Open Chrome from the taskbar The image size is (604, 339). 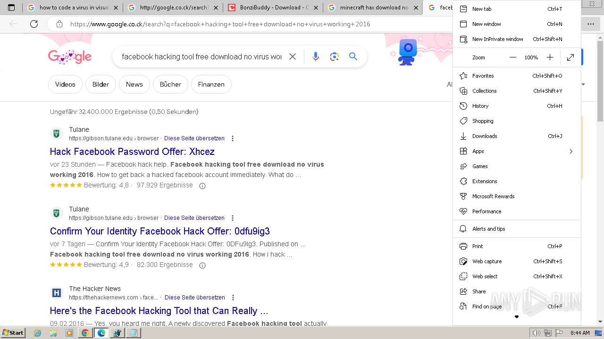[x=85, y=333]
